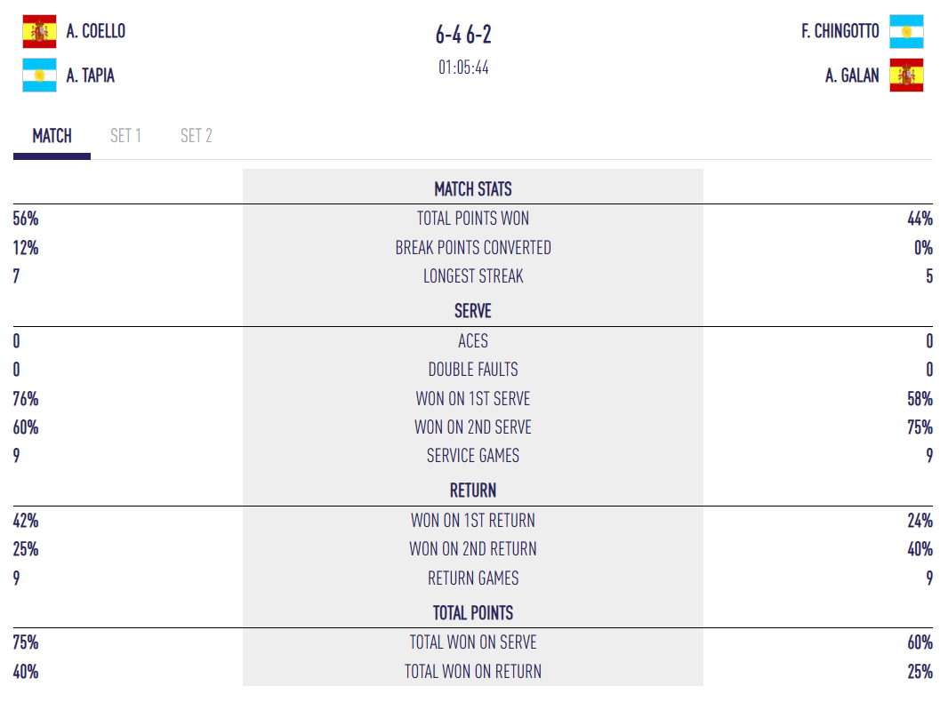This screenshot has width=948, height=702.
Task: Click player name A. Tapia
Action: tap(91, 76)
